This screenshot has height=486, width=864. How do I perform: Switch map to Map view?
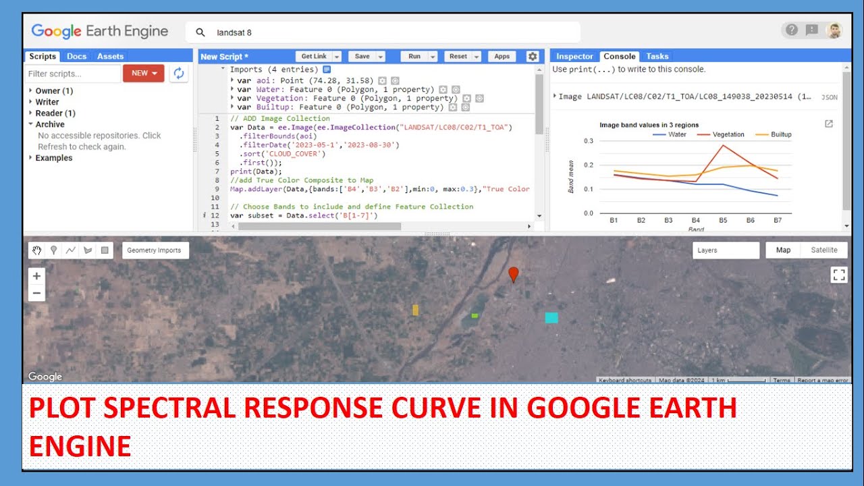(783, 250)
